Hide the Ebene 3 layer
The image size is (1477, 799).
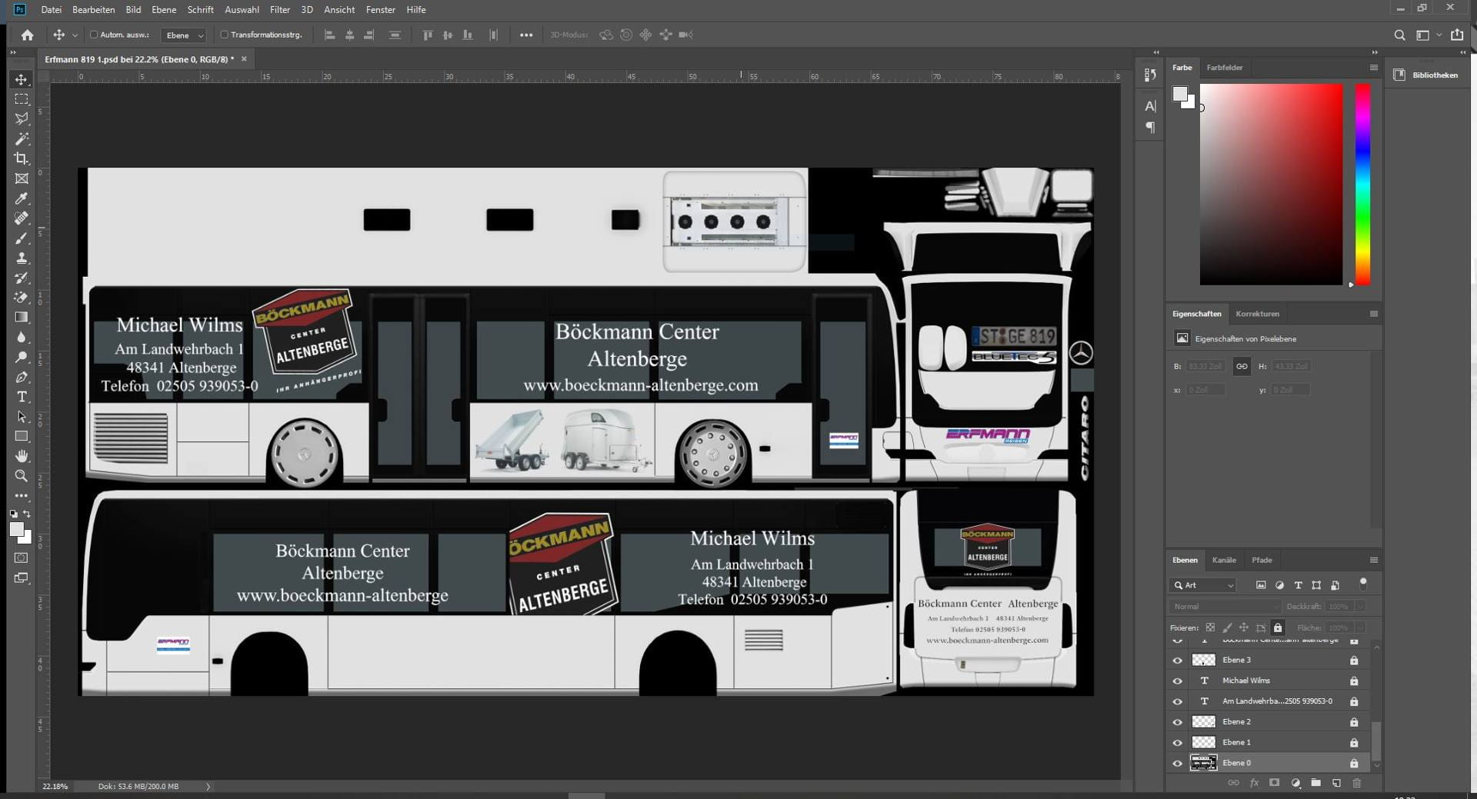click(x=1177, y=660)
